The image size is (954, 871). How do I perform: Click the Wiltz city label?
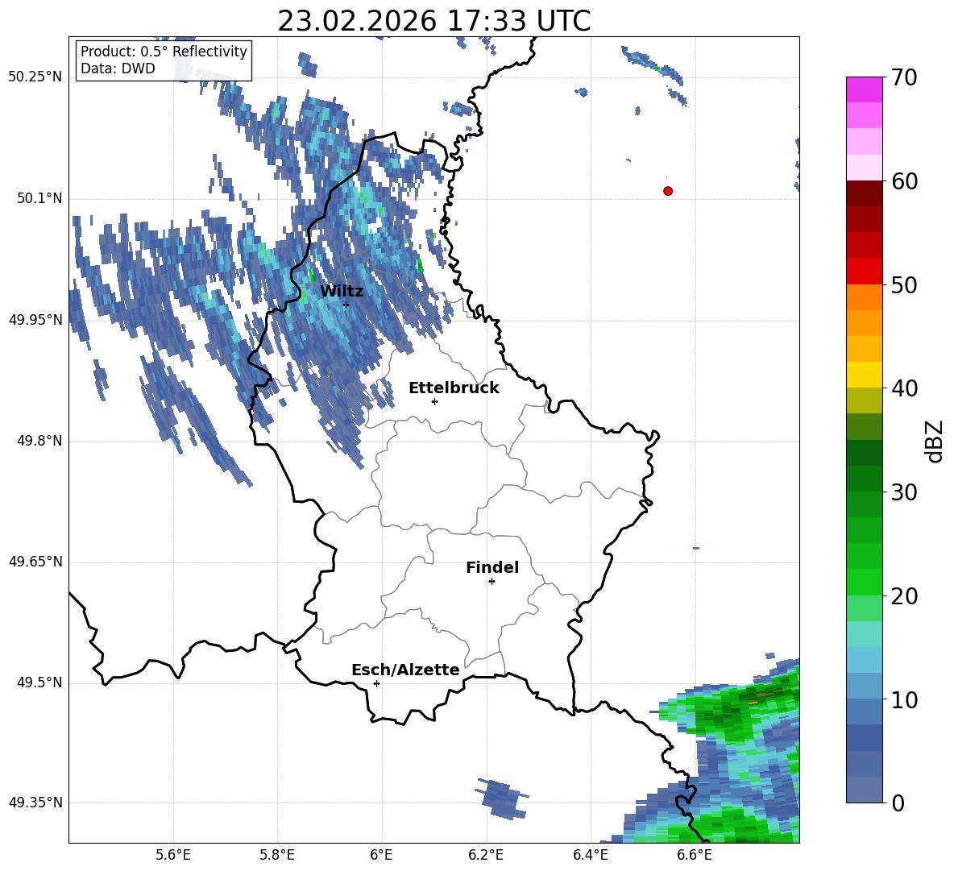342,291
